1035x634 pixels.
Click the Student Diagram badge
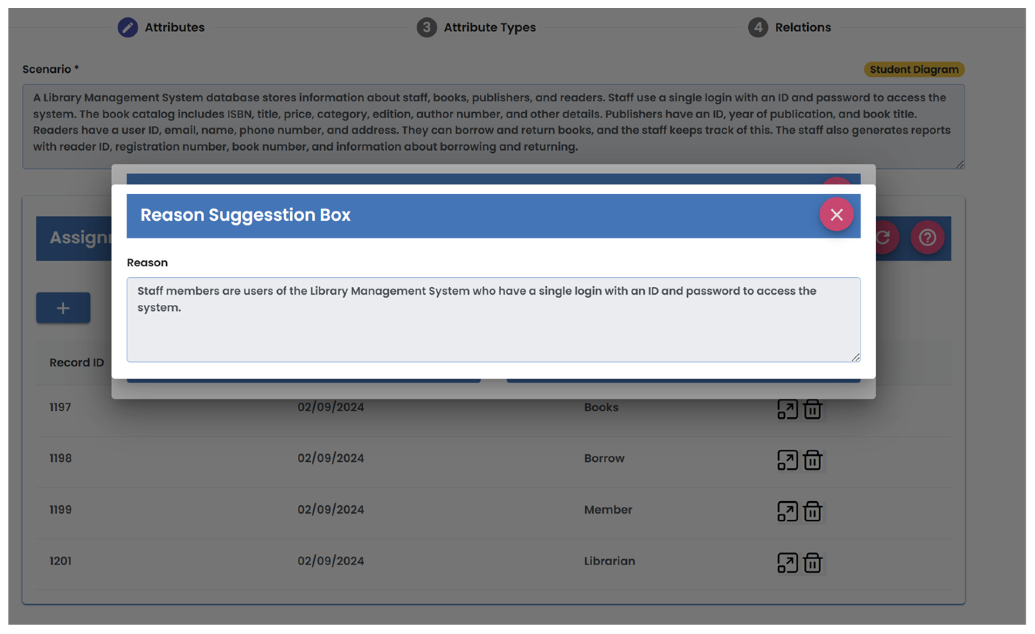914,69
